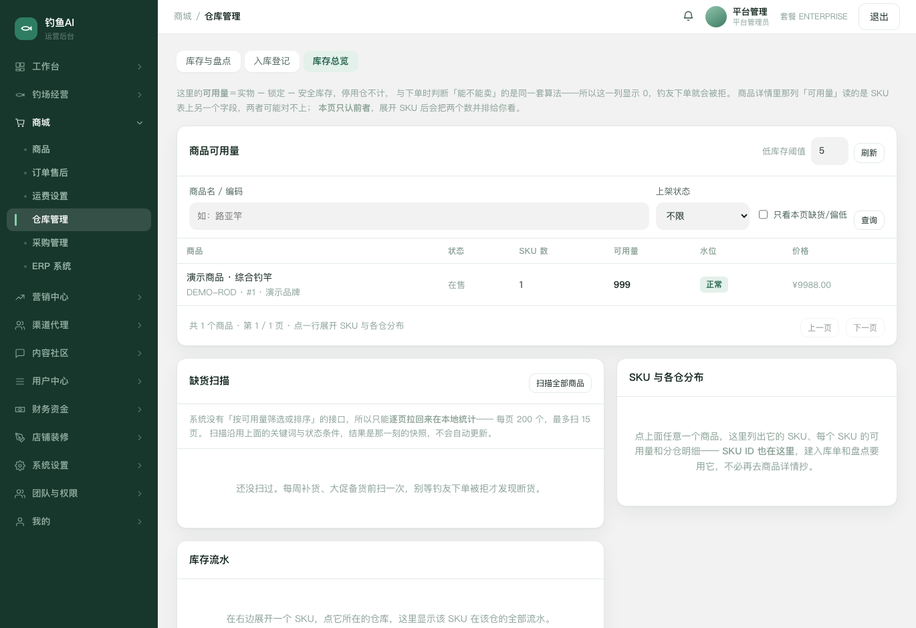Click the 工作台 dashboard icon

click(x=20, y=67)
